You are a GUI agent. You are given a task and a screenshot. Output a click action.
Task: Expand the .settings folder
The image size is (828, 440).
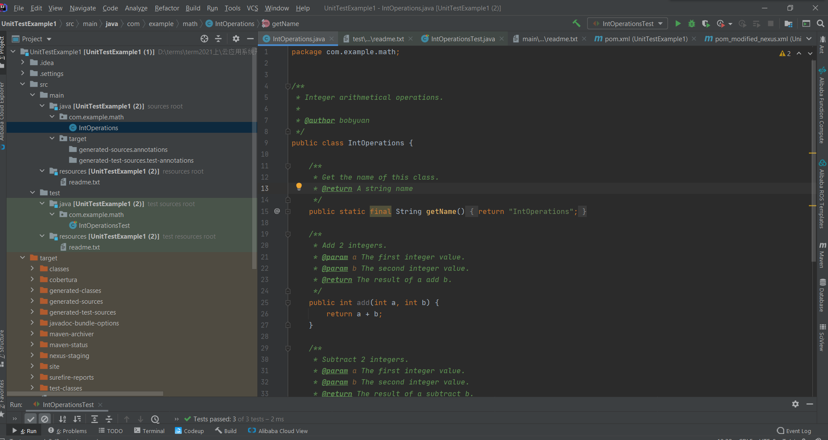tap(23, 73)
